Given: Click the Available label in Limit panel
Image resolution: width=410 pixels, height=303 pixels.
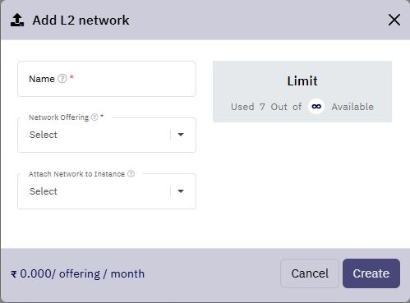Looking at the screenshot, I should pyautogui.click(x=352, y=107).
